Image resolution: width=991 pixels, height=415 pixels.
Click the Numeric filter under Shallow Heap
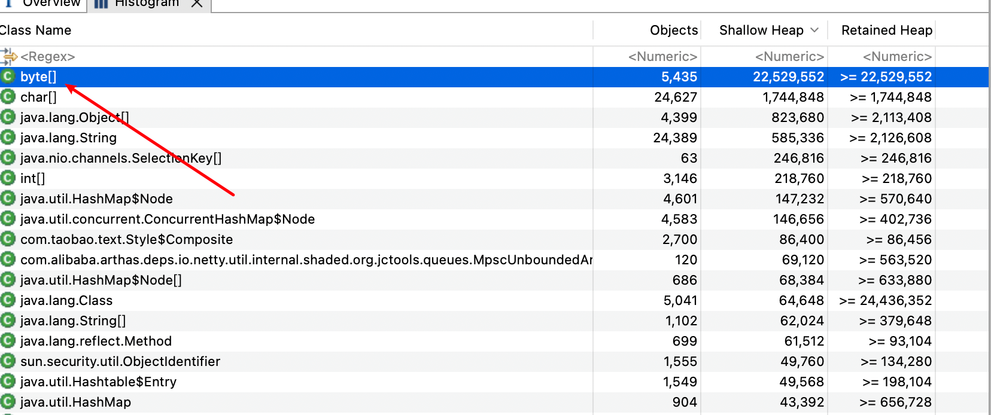click(x=789, y=57)
